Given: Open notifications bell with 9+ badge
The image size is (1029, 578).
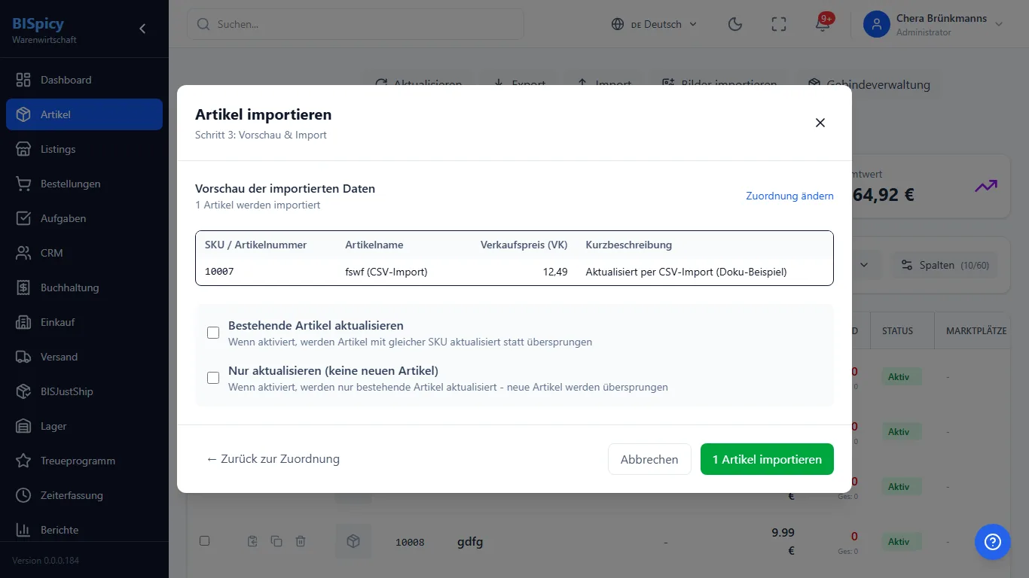Looking at the screenshot, I should pos(823,24).
